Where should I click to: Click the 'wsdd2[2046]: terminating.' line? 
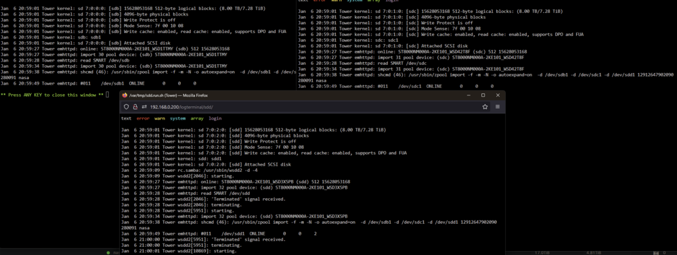[x=181, y=204]
